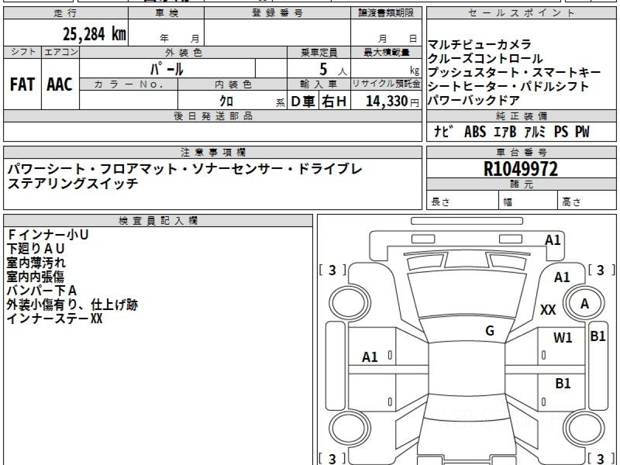Select the front-right tire rating 3
The height and width of the screenshot is (465, 620).
click(600, 270)
